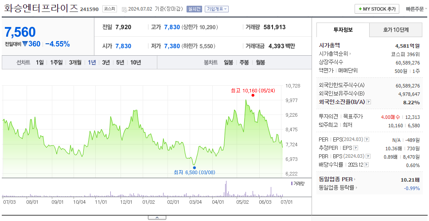Click the 거래량 legend in volume chart
The image size is (429, 221).
(x=297, y=183)
